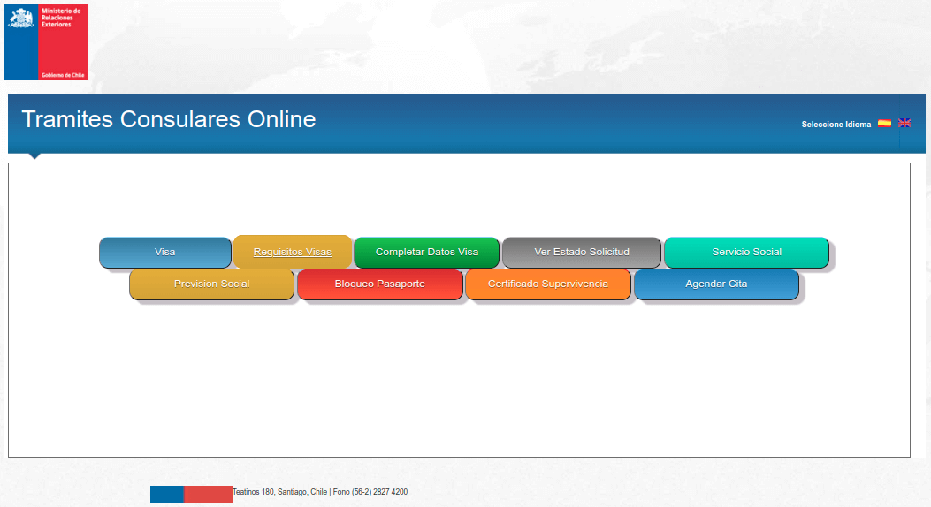Viewport: 931px width, 507px height.
Task: Click the footer address text Teatinos 180
Action: (319, 492)
